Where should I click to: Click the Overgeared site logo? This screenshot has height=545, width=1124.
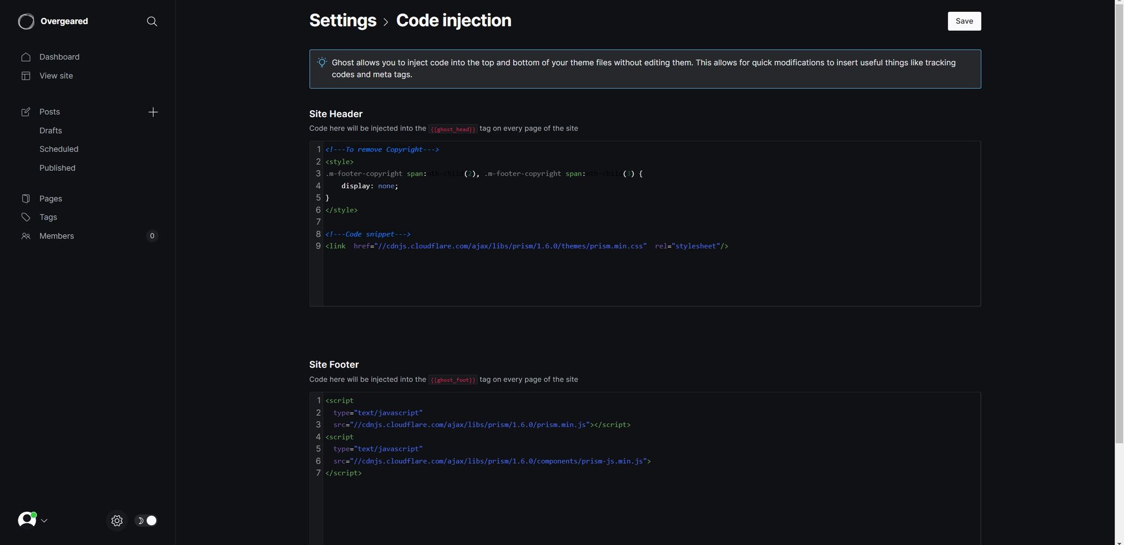[x=26, y=21]
